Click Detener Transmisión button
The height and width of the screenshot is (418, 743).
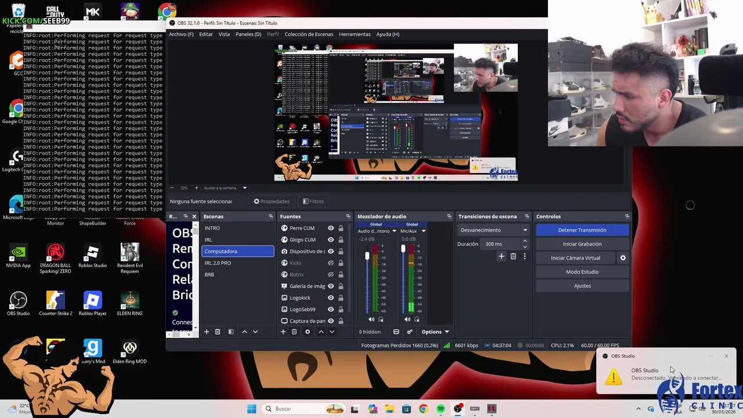pos(582,230)
